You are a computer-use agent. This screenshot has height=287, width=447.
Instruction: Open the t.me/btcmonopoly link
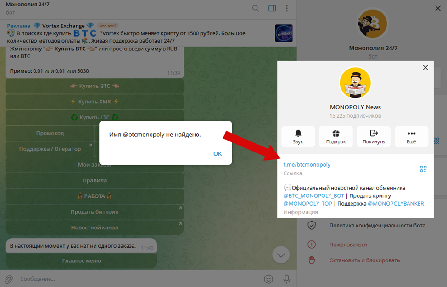[307, 164]
